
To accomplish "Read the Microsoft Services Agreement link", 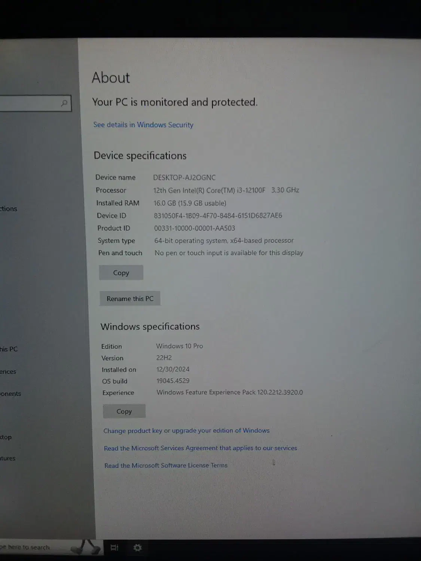I will tap(201, 448).
